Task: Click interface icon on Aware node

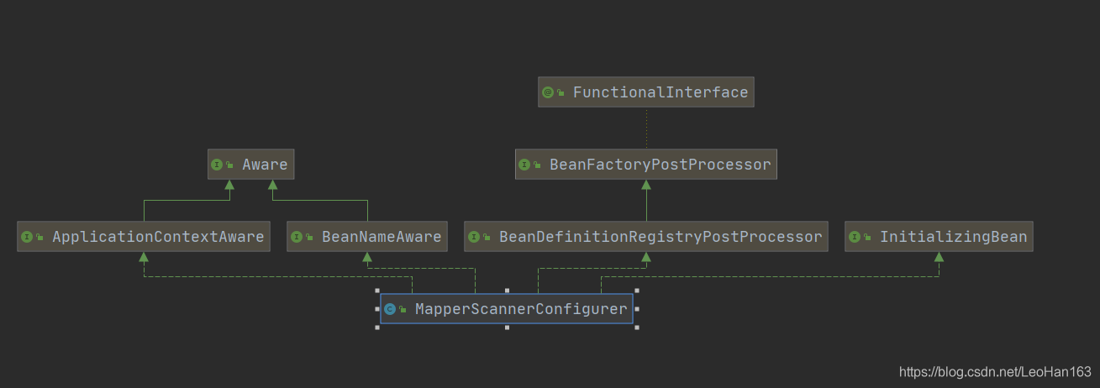Action: pos(218,165)
